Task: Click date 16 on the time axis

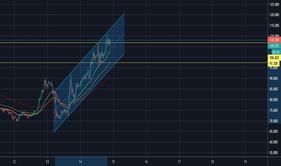Action: (146, 162)
